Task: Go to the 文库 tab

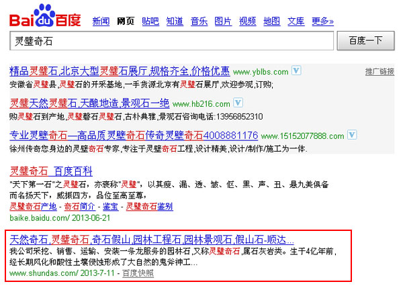Action: point(296,21)
